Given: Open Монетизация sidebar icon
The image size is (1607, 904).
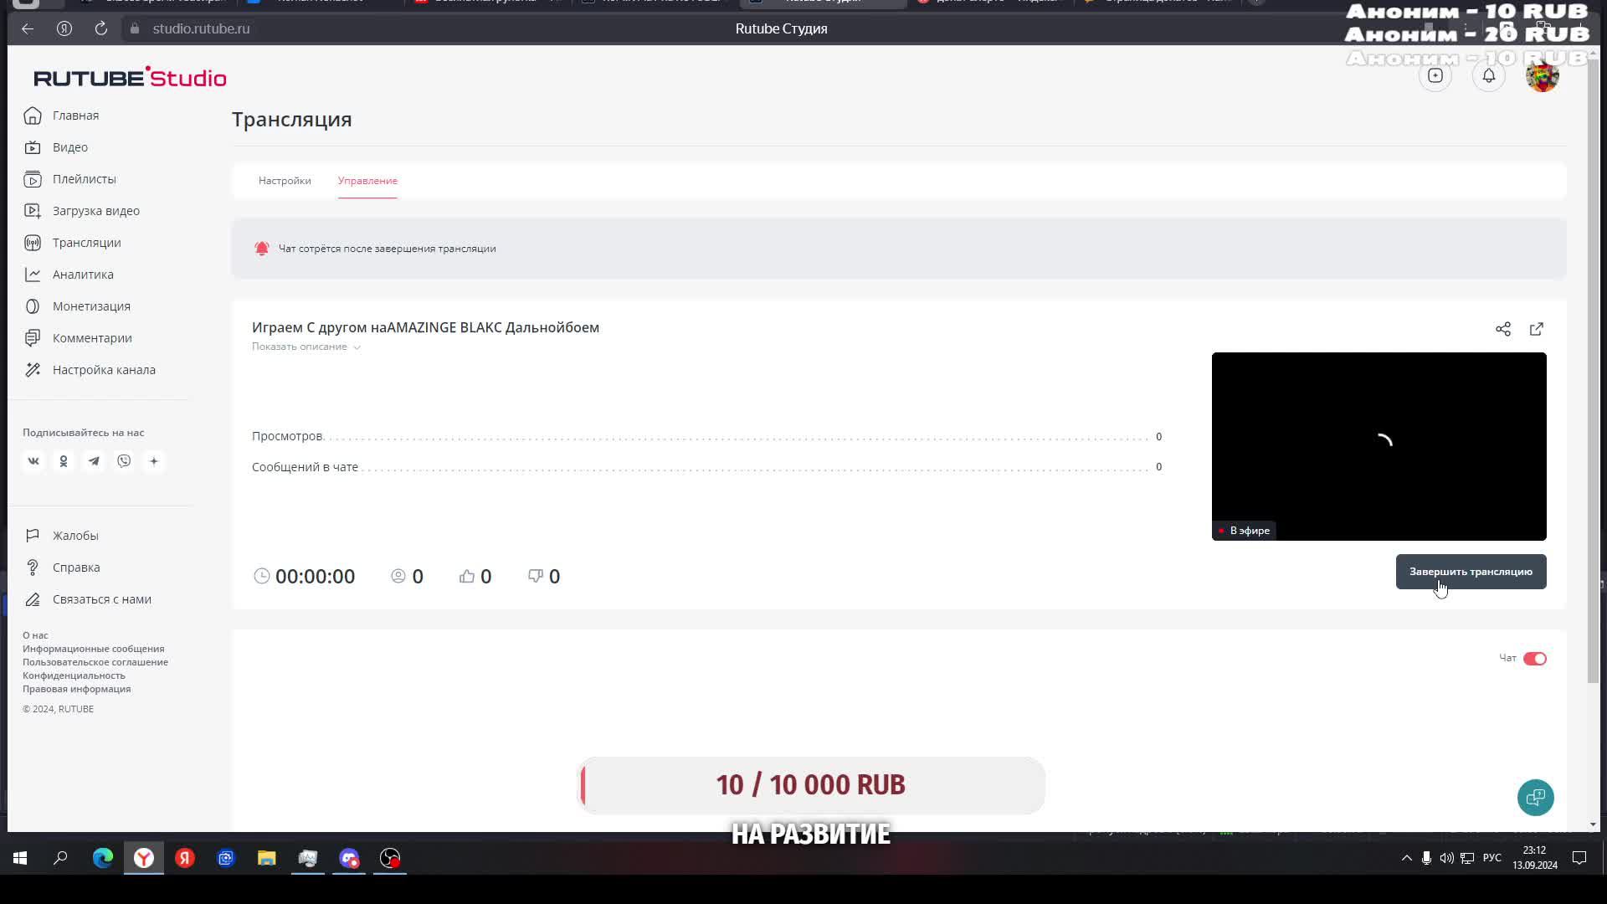Looking at the screenshot, I should 33,306.
